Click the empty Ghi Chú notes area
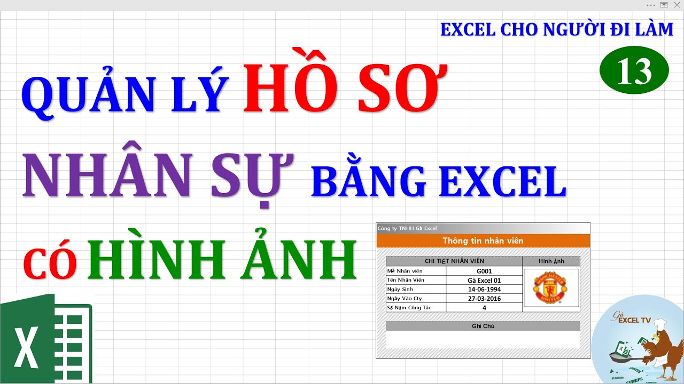The height and width of the screenshot is (384, 684). (483, 339)
